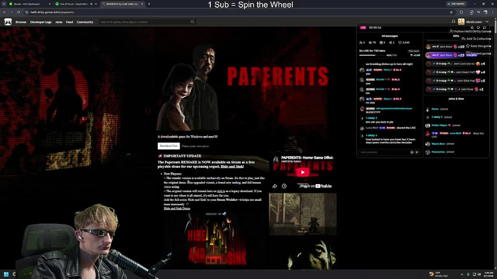Click the Ask Gemini button
This screenshot has height=279, width=497.
tap(456, 4)
